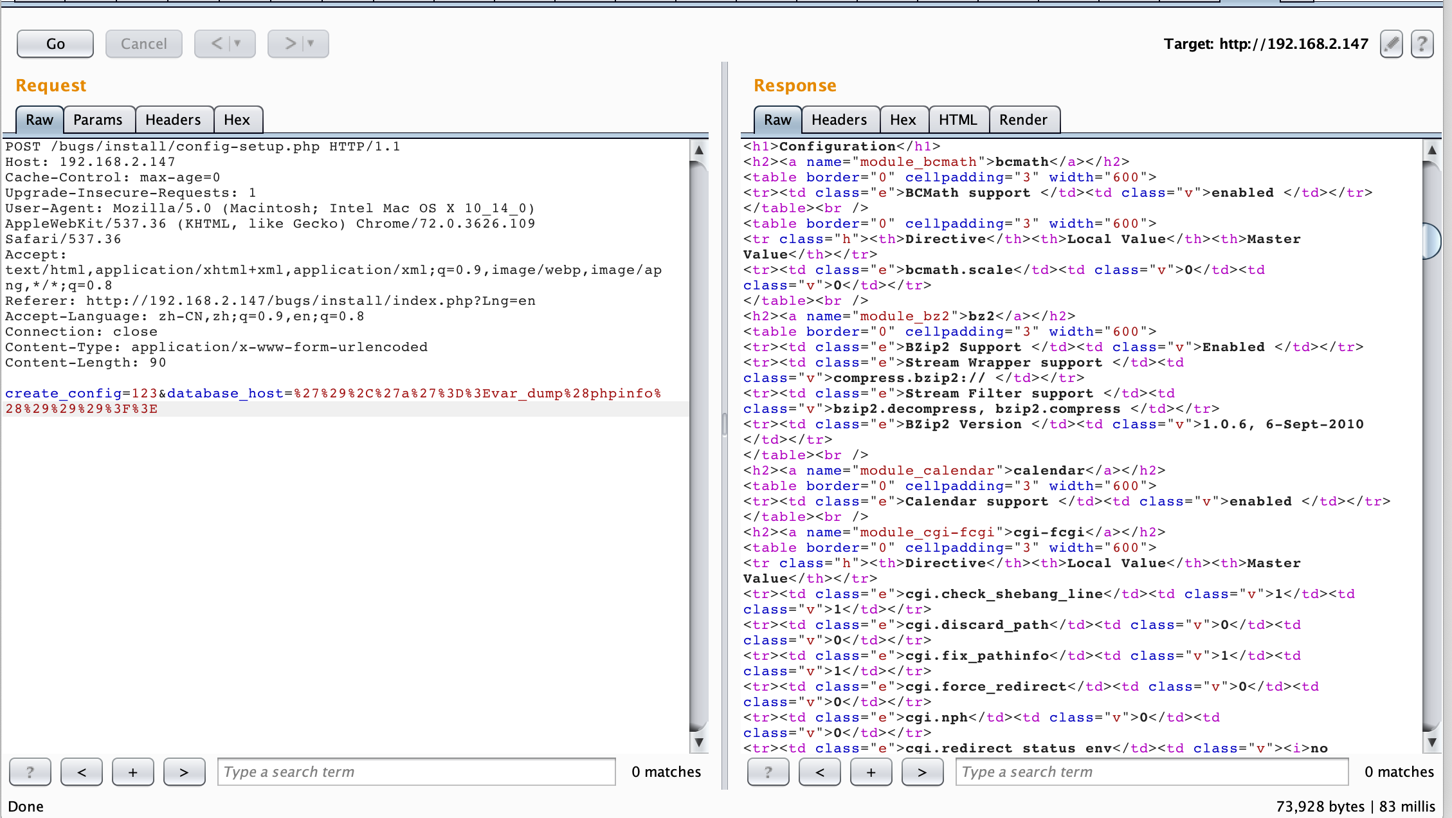Click the plus options button in response search
The image size is (1452, 818).
tap(871, 772)
